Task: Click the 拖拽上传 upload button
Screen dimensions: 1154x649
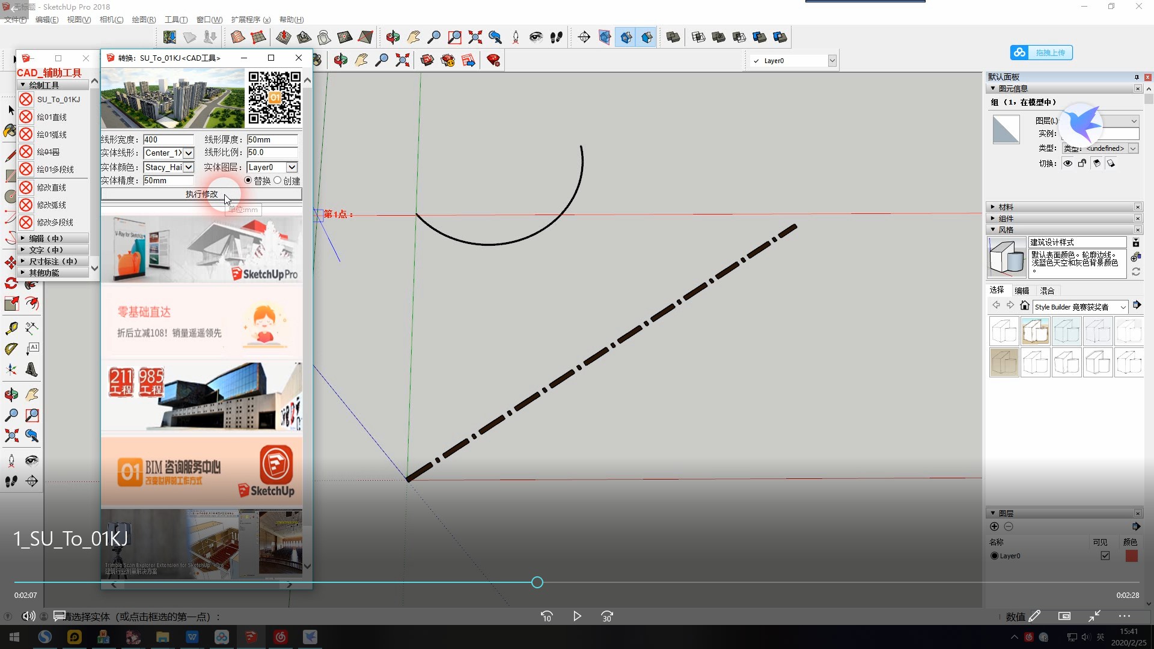Action: tap(1042, 53)
